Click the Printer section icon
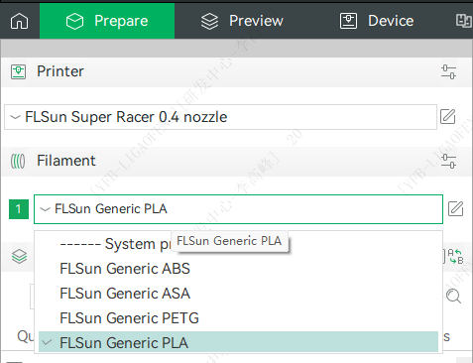Image resolution: width=473 pixels, height=363 pixels. click(x=18, y=71)
